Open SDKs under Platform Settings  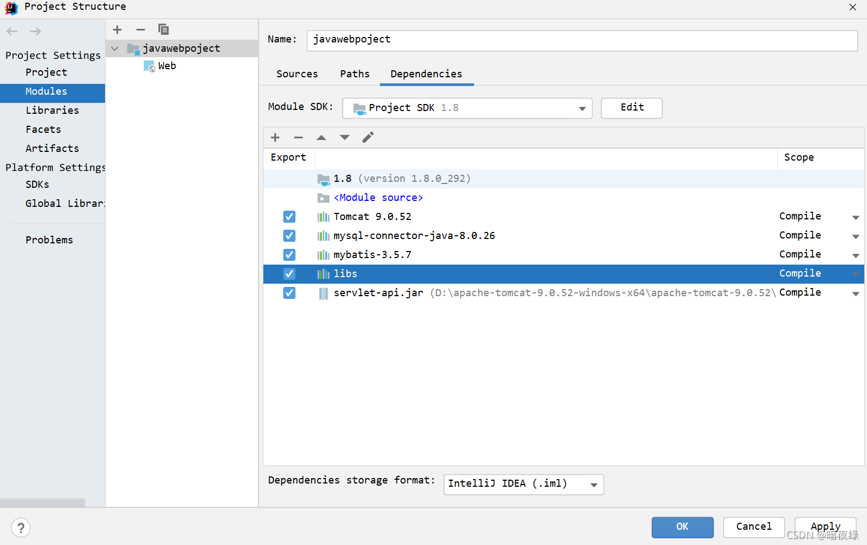click(37, 185)
